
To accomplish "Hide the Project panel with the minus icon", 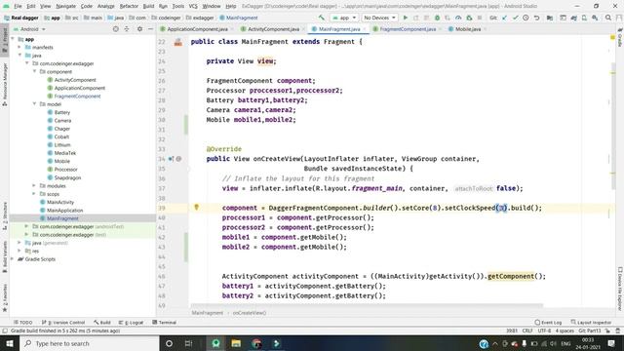I will (x=150, y=29).
